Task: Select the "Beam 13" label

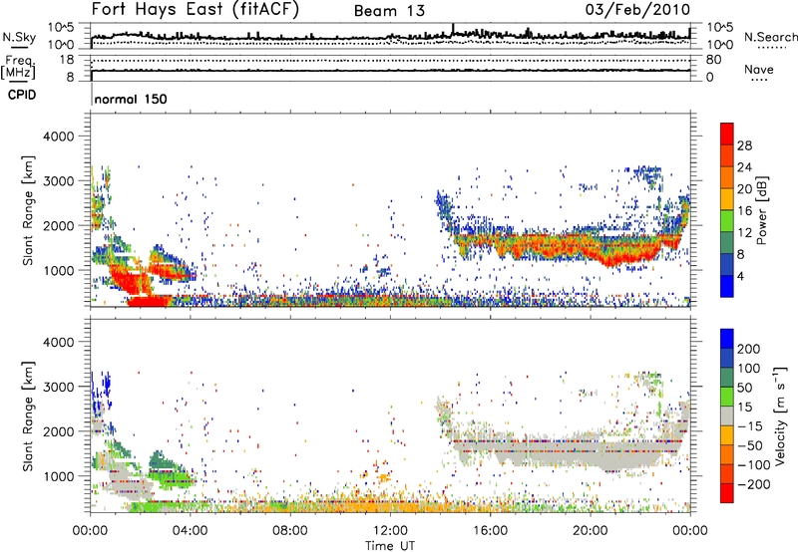Action: click(389, 11)
